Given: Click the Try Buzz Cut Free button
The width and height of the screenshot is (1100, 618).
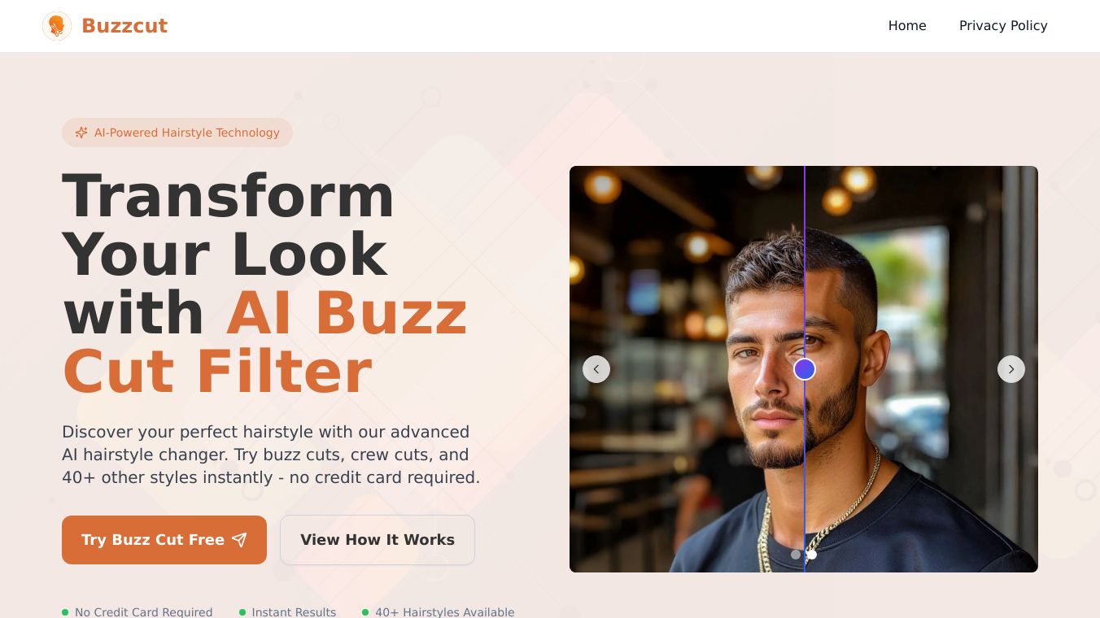Looking at the screenshot, I should click(x=164, y=540).
